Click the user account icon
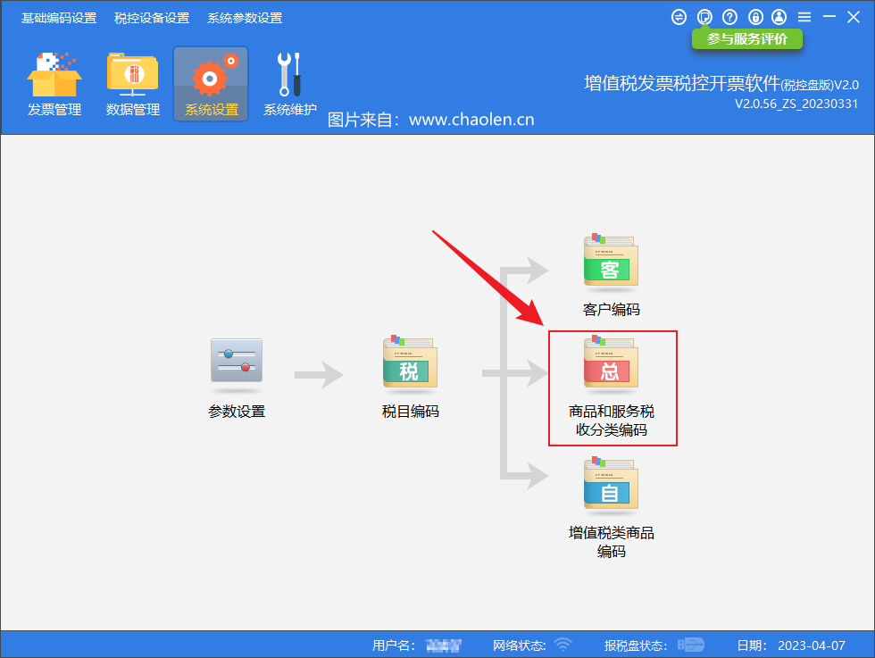Screen dimensions: 875x658 (x=779, y=17)
